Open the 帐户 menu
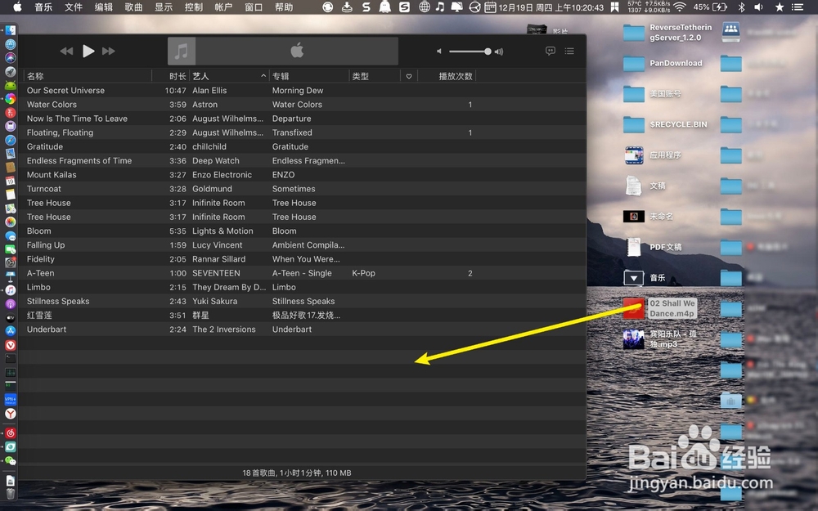 (222, 8)
